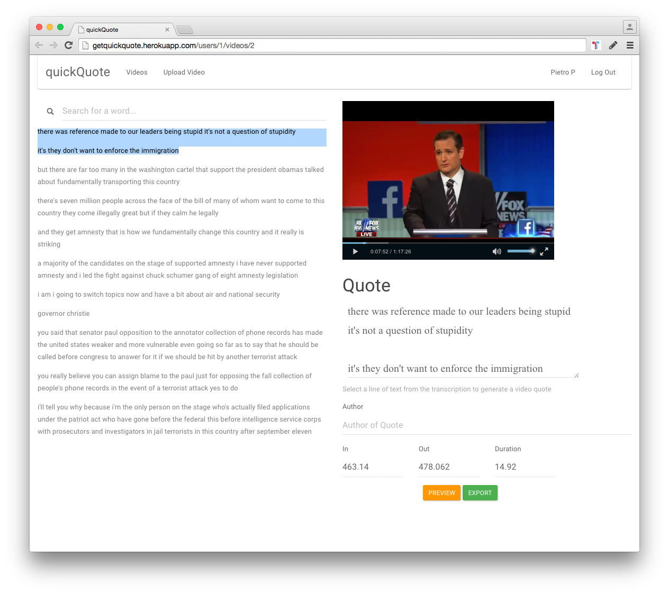
Task: Click the T extension icon in the browser toolbar
Action: pos(596,45)
